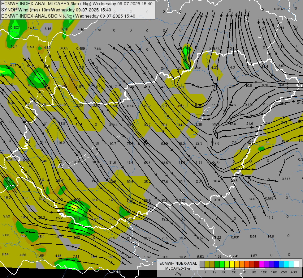Screen dimensions: 303x278
Task: Click the map value 0.588
Action: coord(269,198)
